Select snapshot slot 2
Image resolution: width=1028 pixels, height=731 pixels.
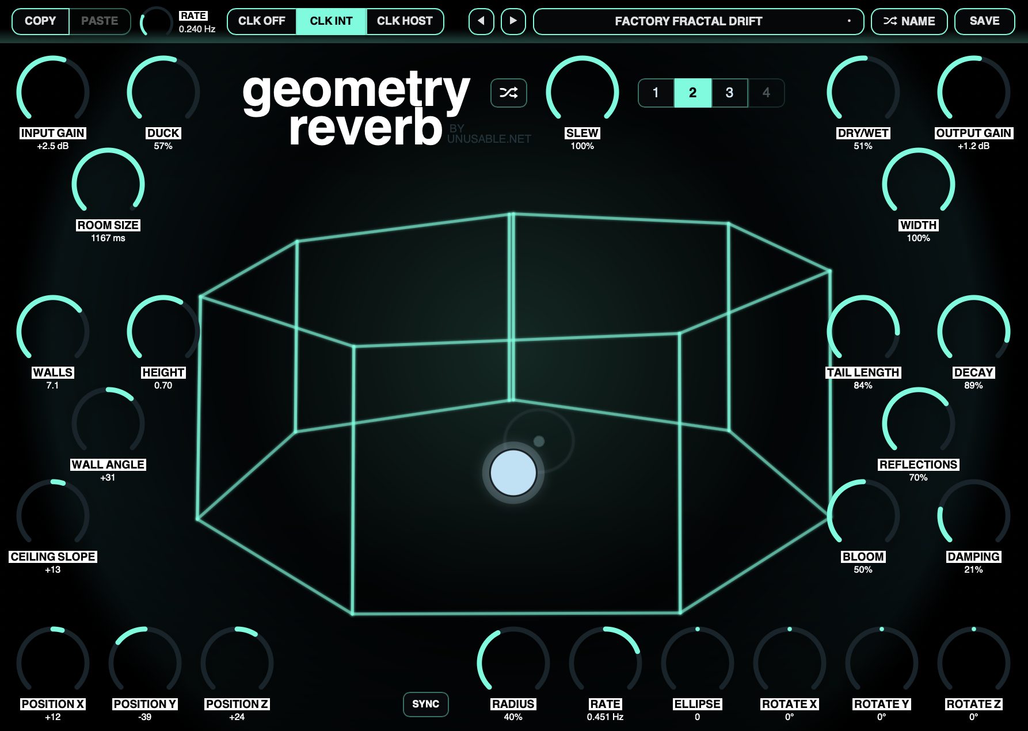[692, 93]
